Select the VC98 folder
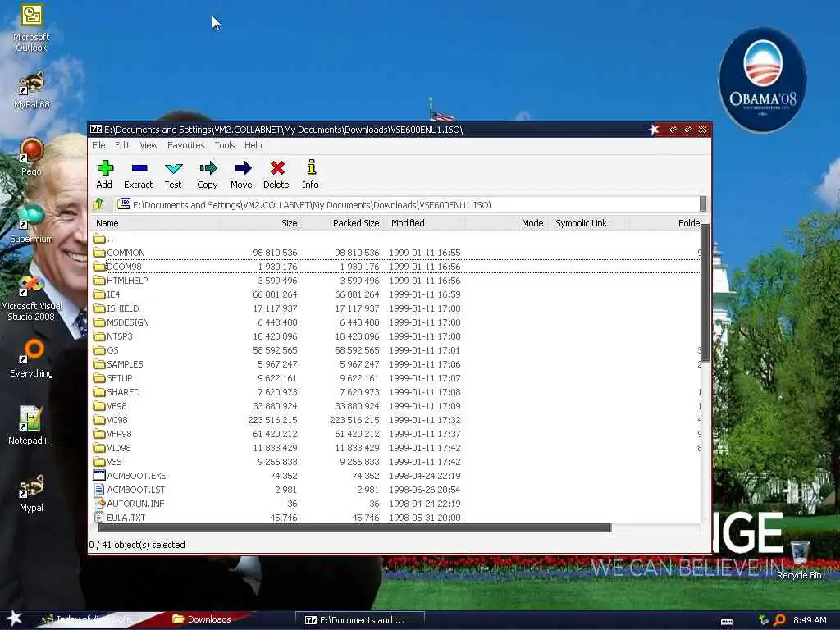Screen dimensions: 840x630 (x=111, y=419)
